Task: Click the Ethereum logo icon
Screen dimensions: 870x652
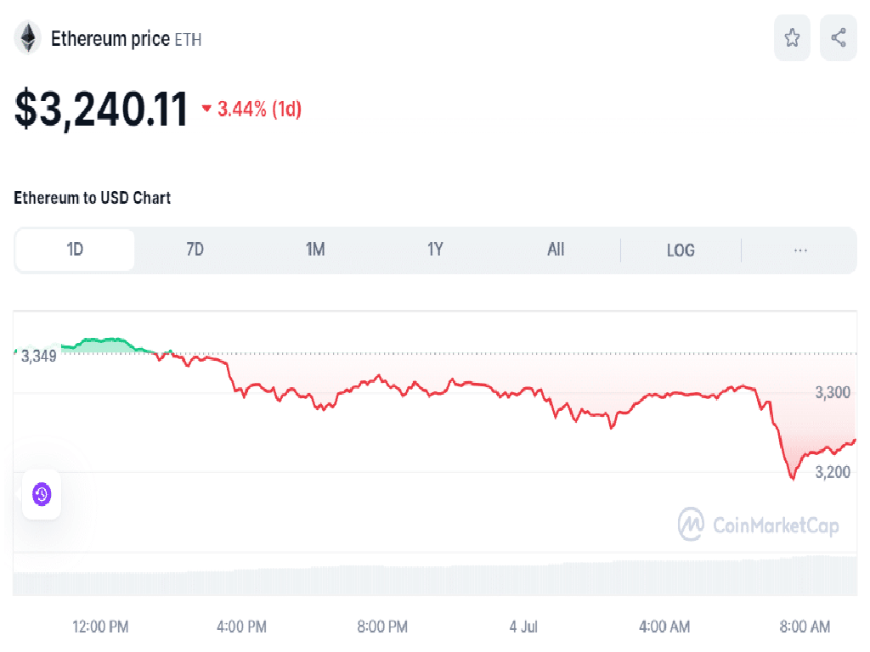Action: (29, 37)
